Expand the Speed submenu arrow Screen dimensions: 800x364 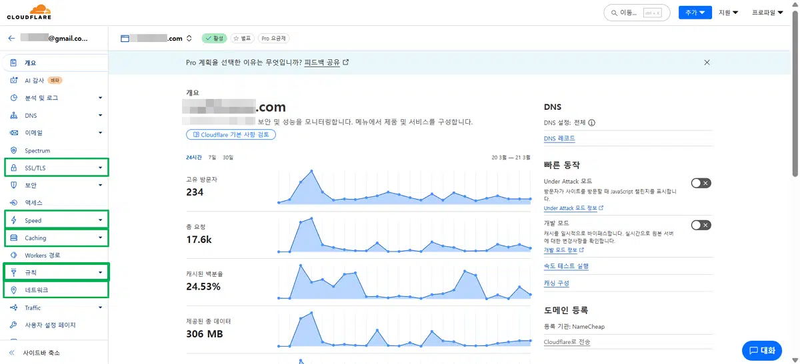(x=101, y=220)
